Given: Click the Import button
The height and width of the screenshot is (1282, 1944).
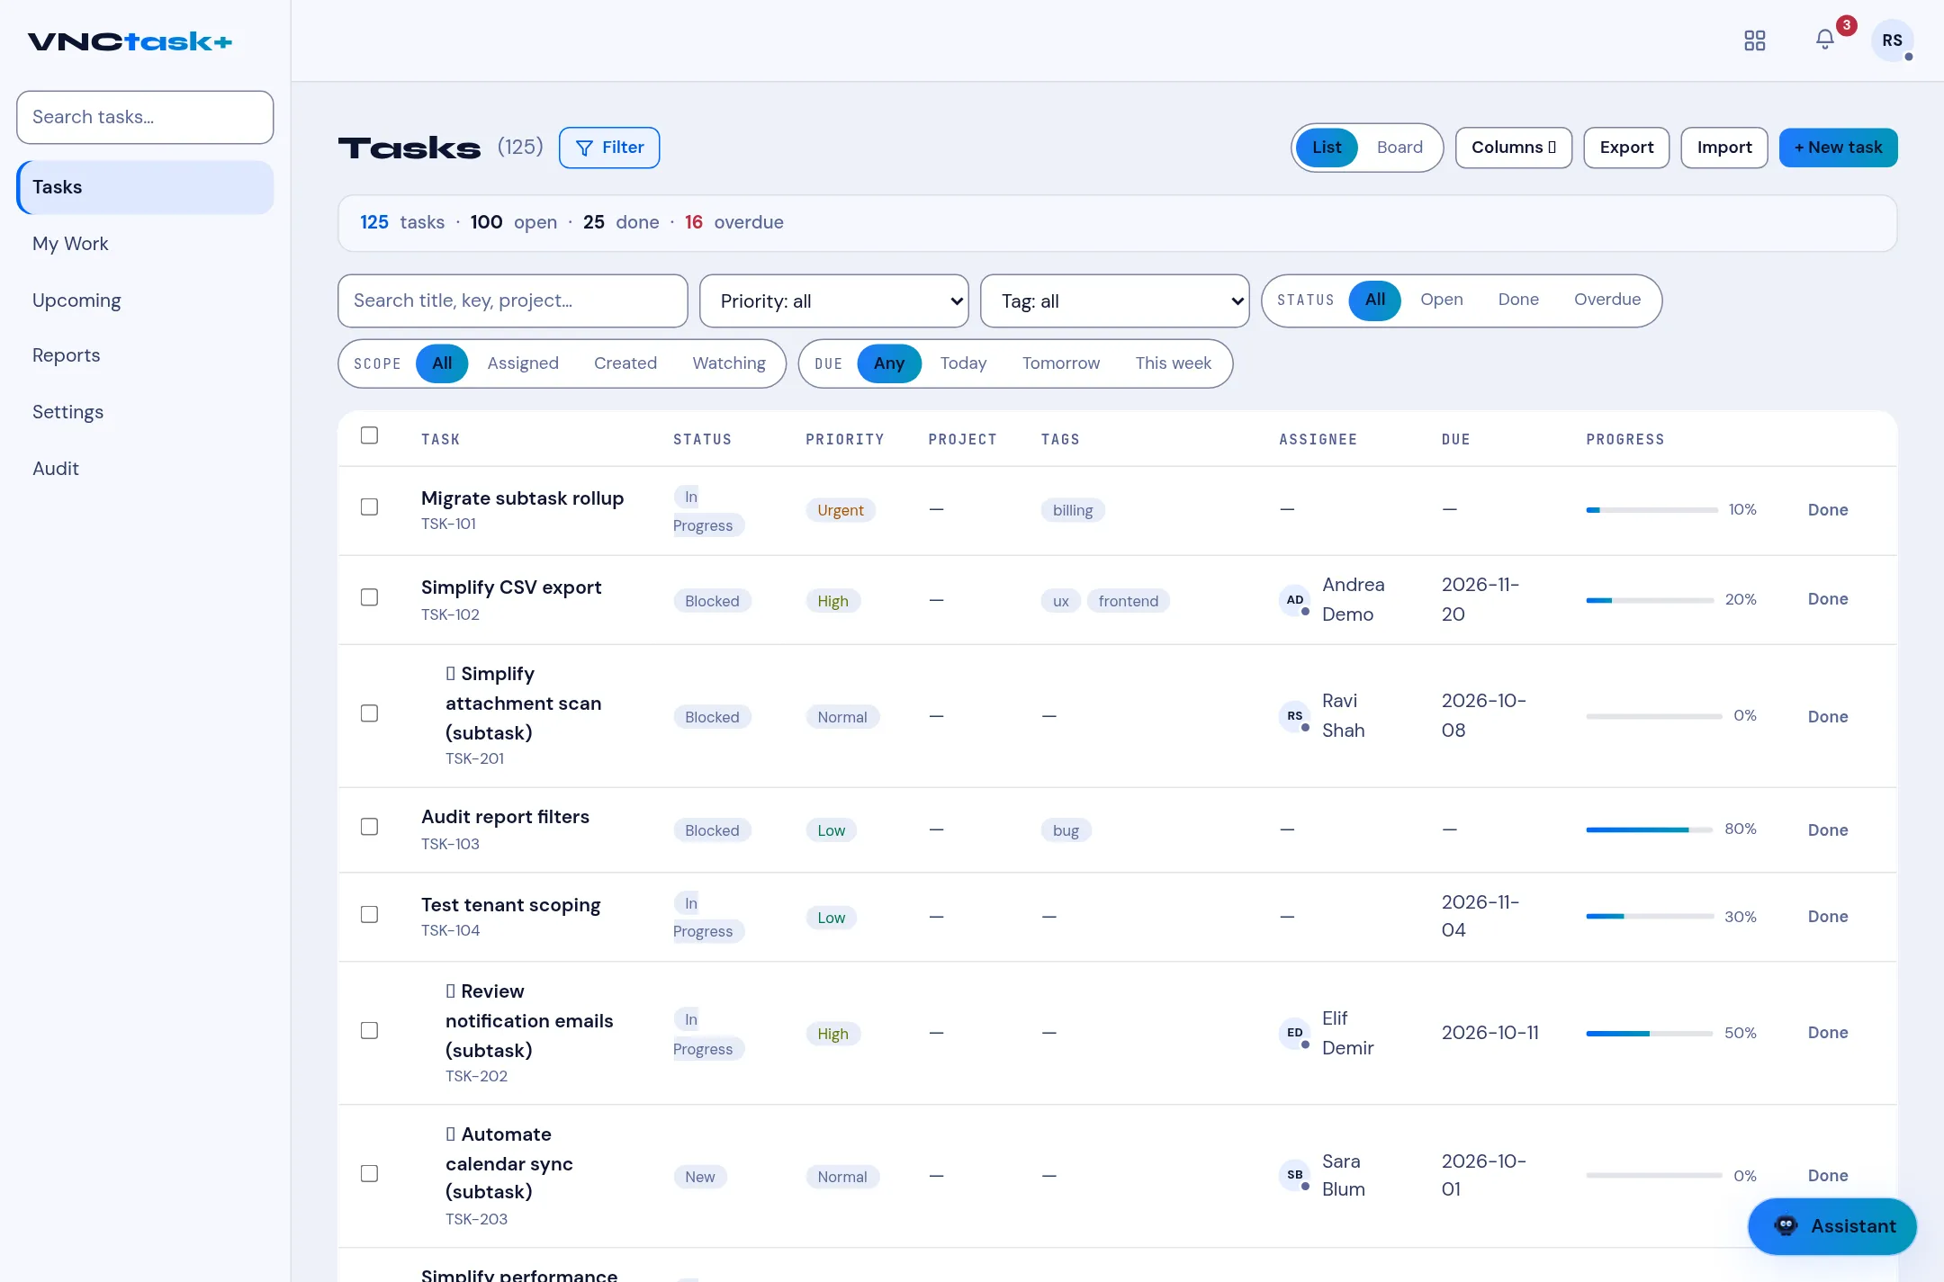Looking at the screenshot, I should 1724,148.
